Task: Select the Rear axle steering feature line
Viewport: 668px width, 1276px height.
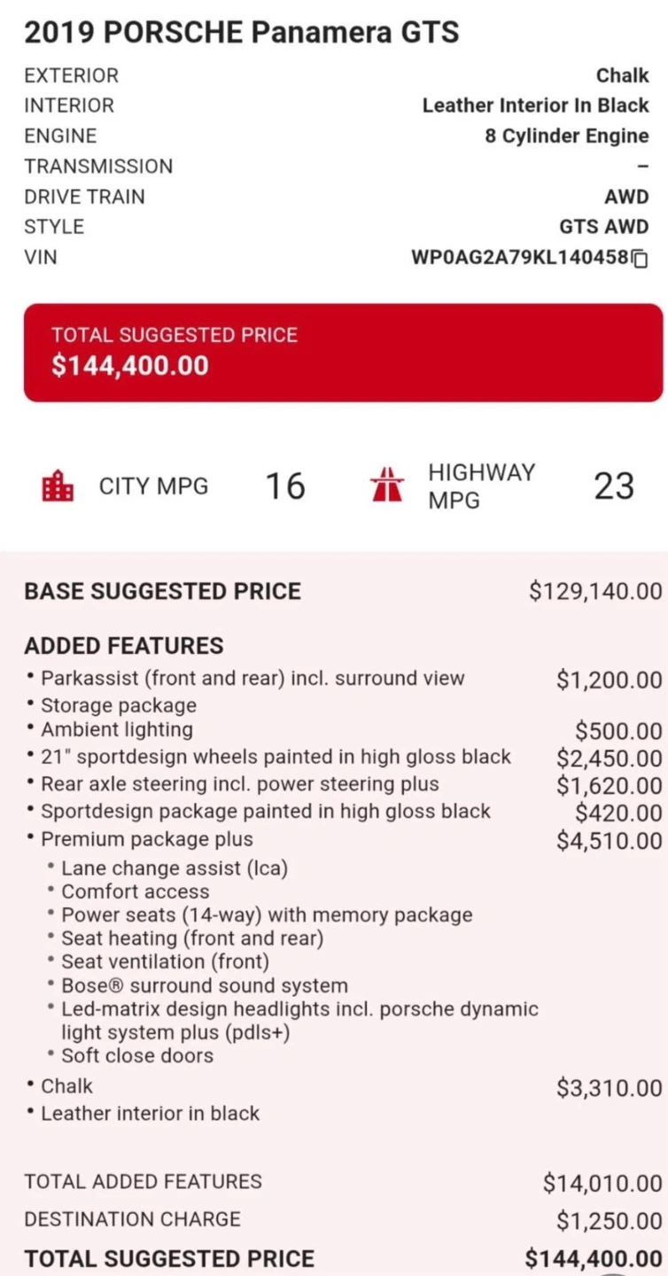Action: pos(240,784)
